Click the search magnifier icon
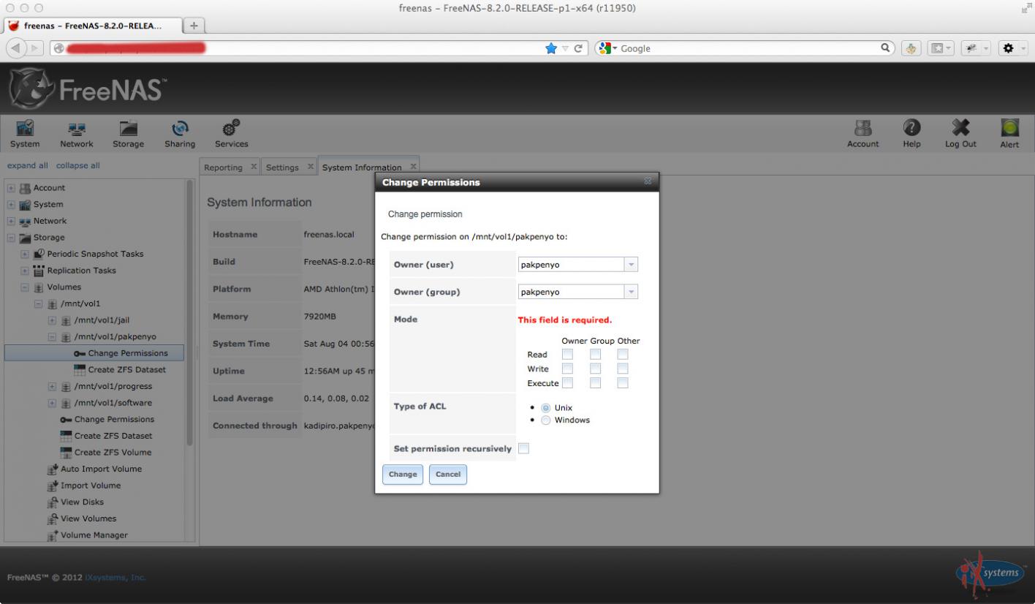This screenshot has width=1035, height=604. [x=884, y=48]
